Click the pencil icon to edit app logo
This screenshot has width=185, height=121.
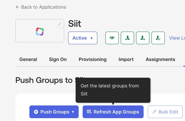60,24
